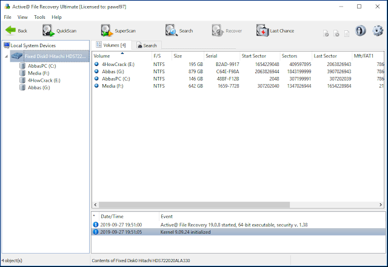This screenshot has width=388, height=267.
Task: Open the Search tool in the toolbar
Action: [x=179, y=31]
